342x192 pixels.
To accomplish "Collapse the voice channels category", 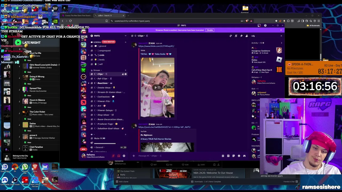I will coord(92,134).
